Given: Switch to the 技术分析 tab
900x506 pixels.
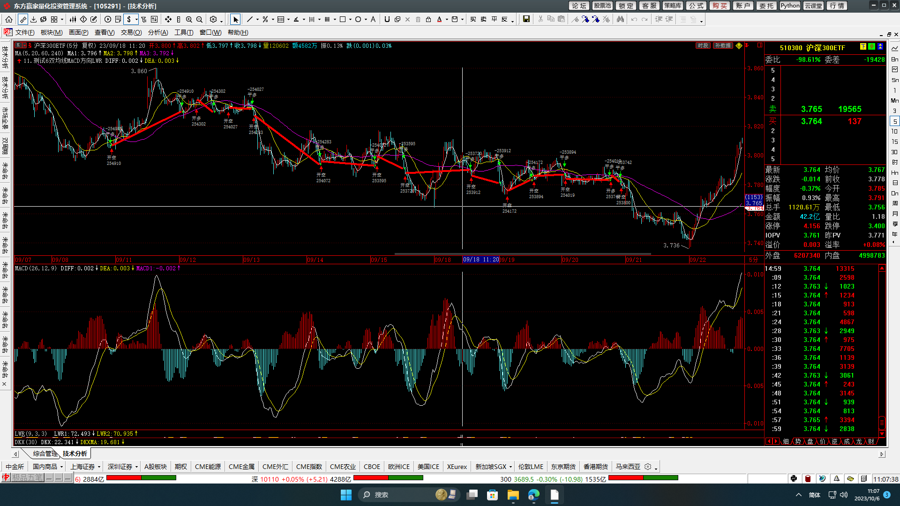Looking at the screenshot, I should click(75, 454).
